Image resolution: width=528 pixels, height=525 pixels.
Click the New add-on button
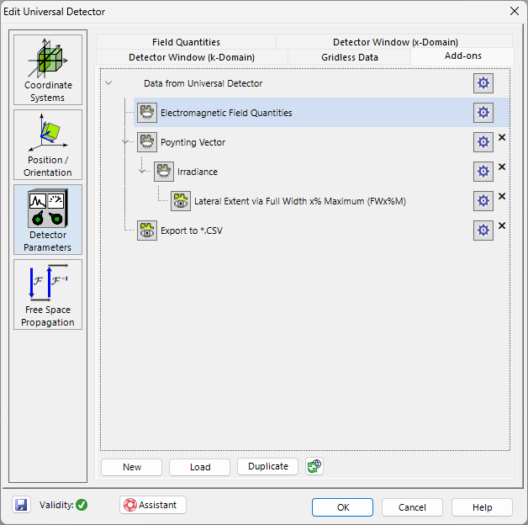132,467
